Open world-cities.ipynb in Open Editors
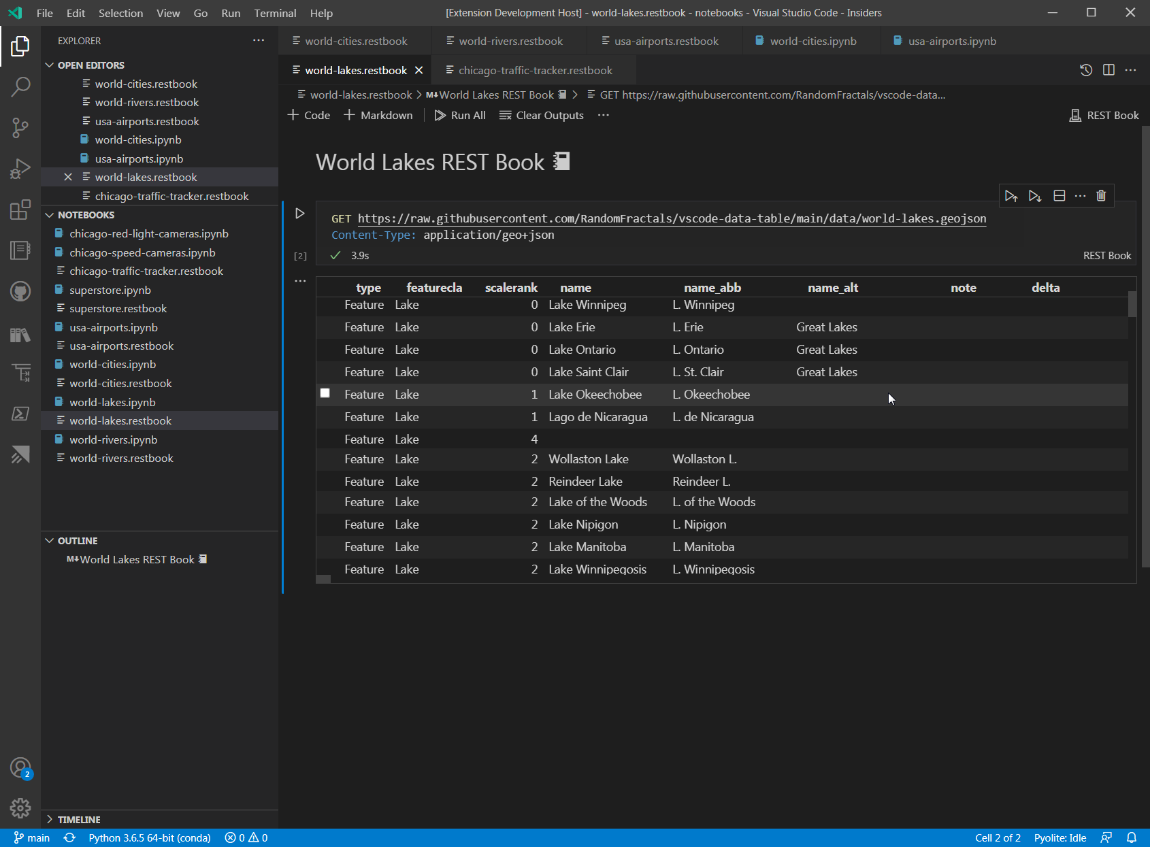 click(x=138, y=139)
